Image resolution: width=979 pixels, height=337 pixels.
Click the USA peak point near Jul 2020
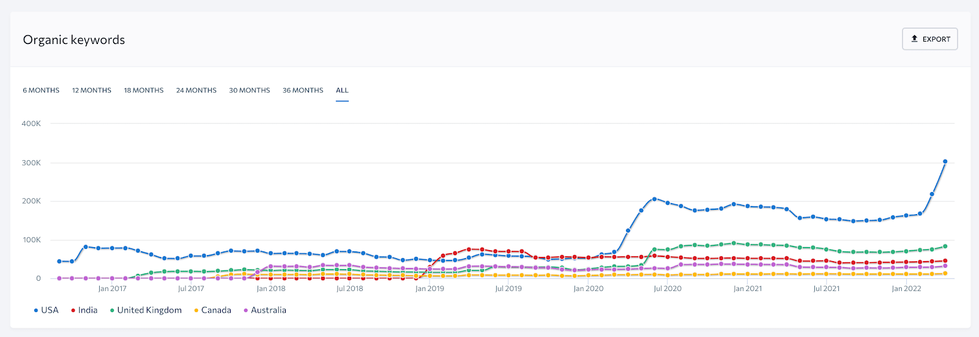(x=654, y=199)
